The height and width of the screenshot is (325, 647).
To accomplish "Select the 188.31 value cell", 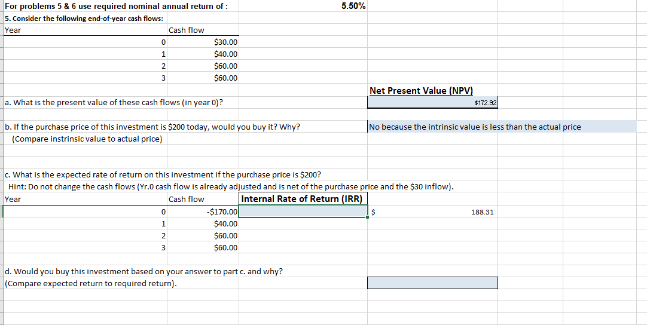I will click(432, 212).
